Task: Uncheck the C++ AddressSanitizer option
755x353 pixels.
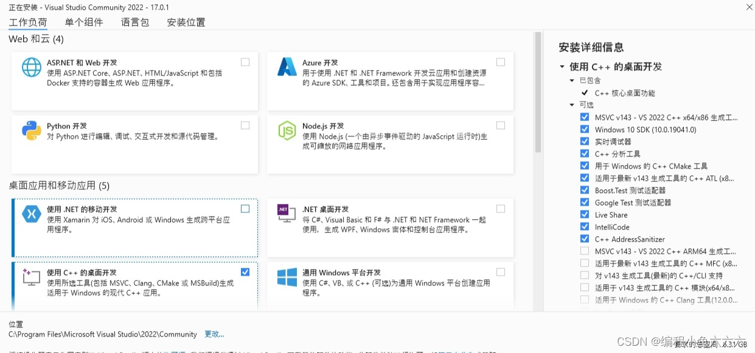Action: (585, 239)
